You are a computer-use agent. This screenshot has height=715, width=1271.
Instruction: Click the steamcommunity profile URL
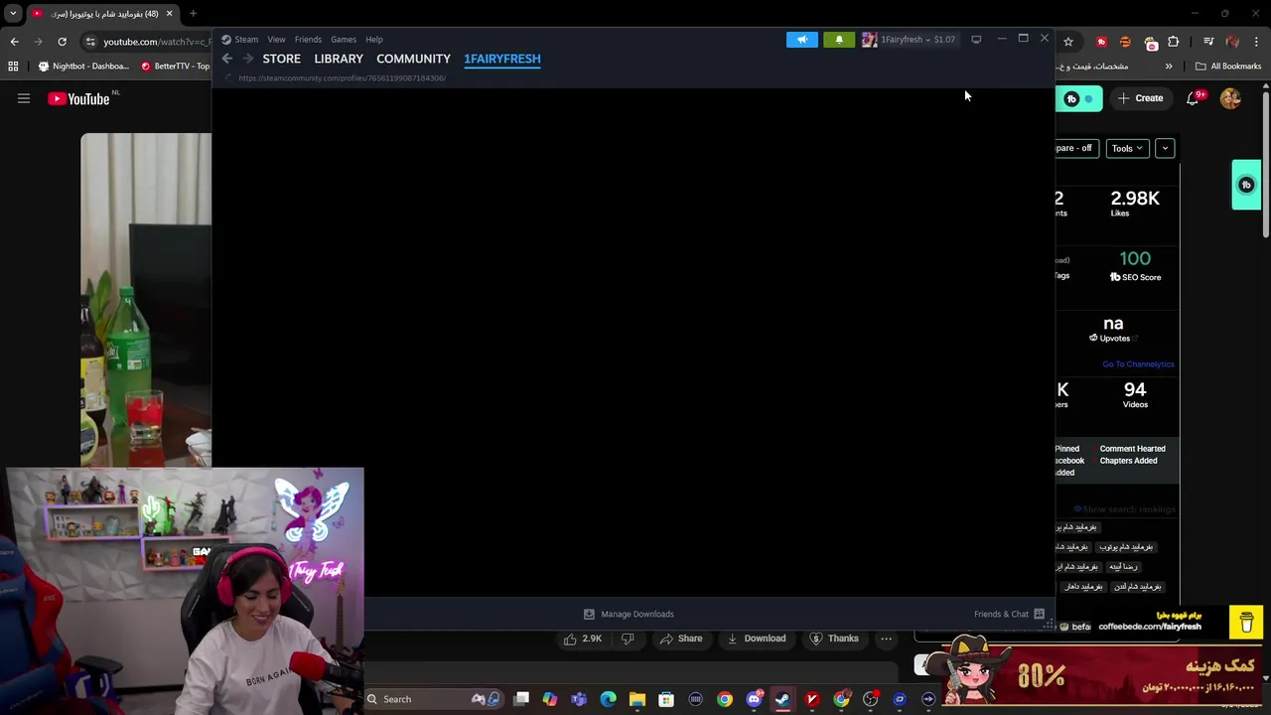343,77
